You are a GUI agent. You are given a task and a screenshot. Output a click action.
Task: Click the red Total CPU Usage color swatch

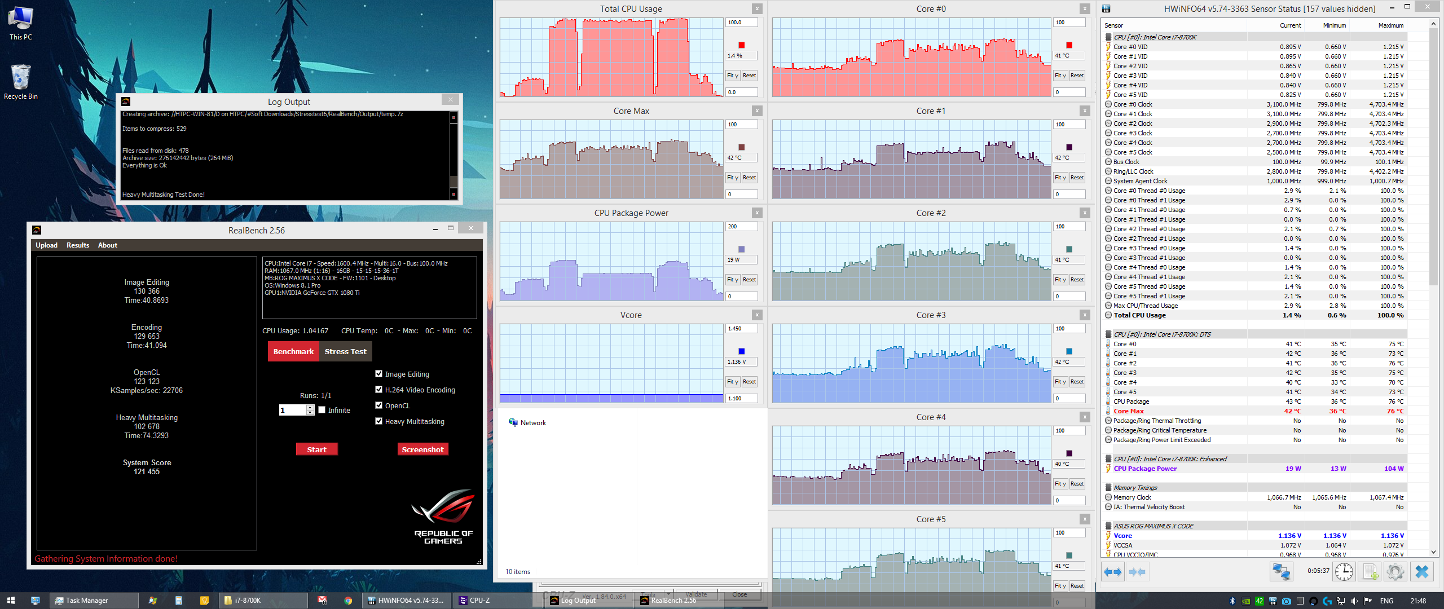pos(741,45)
